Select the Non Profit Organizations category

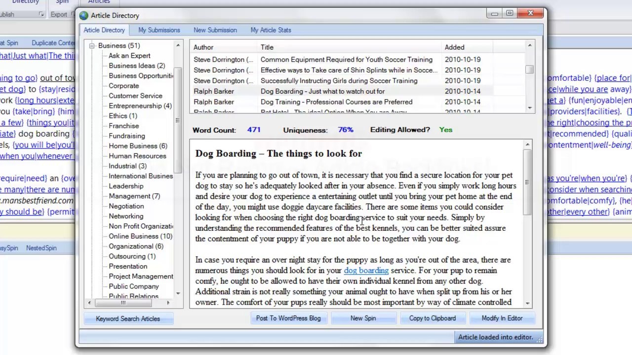(x=141, y=226)
